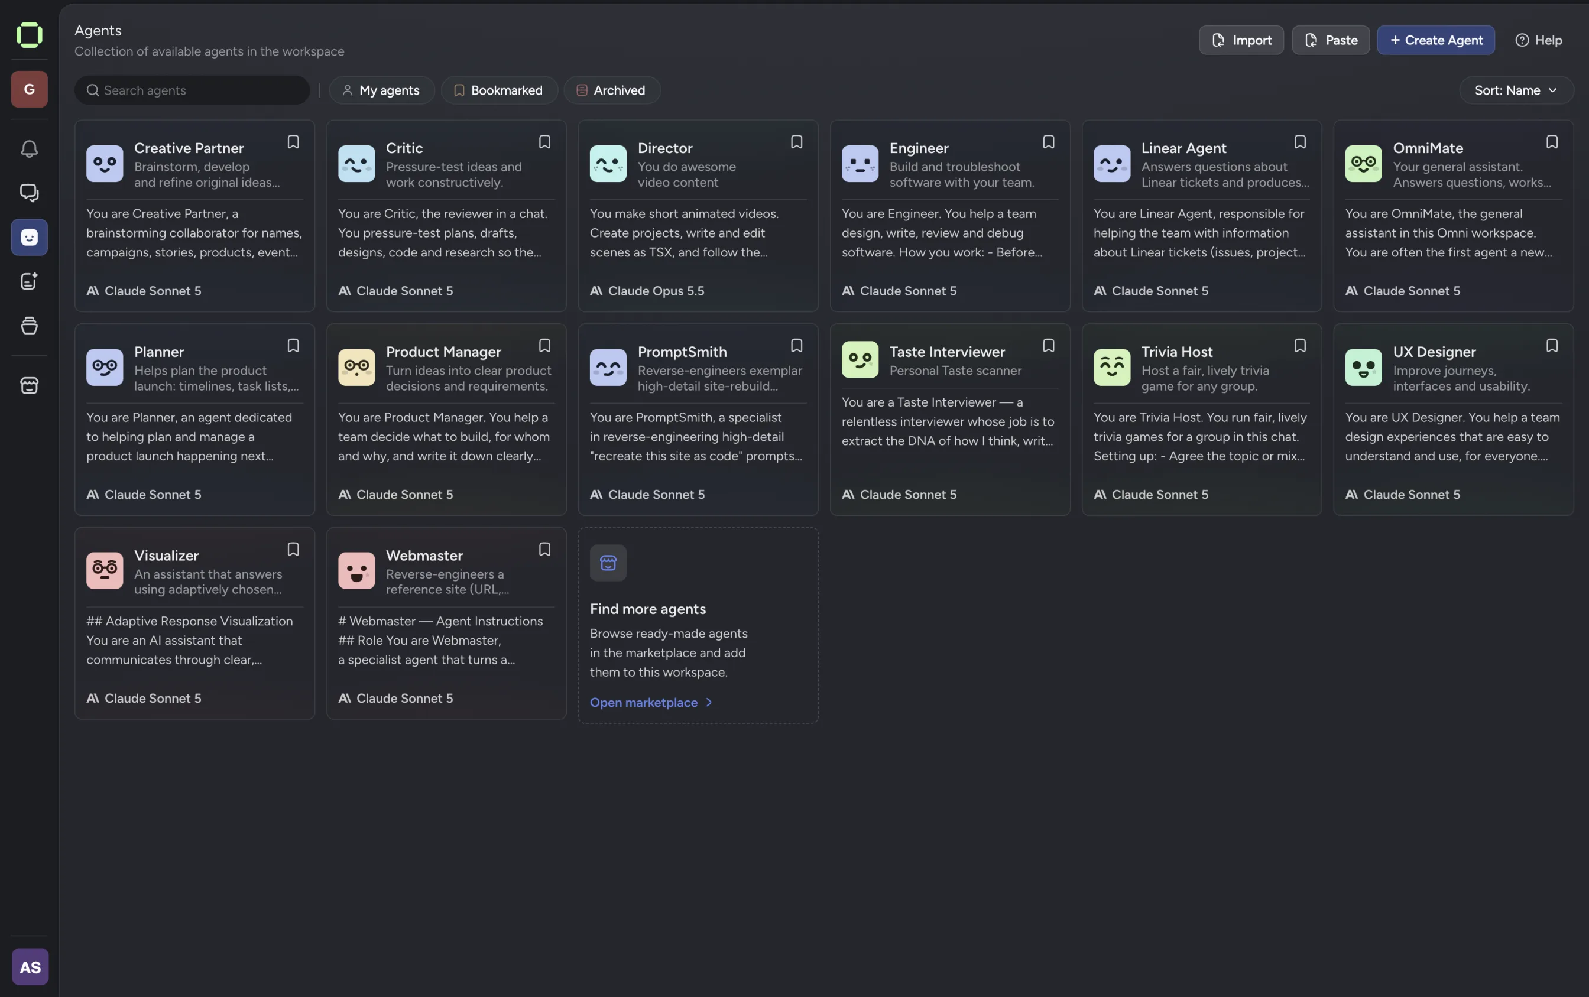Open marketplace link
The height and width of the screenshot is (997, 1589).
coord(651,703)
